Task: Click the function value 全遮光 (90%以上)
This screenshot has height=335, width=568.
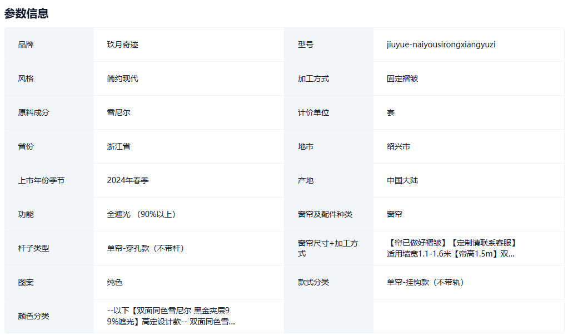Action: [142, 214]
